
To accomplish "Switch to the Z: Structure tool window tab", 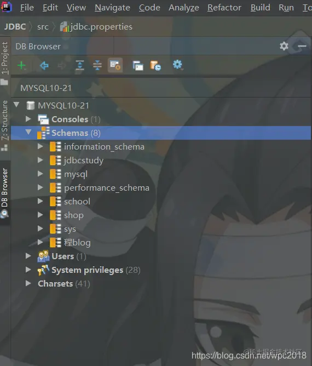I will (5, 125).
